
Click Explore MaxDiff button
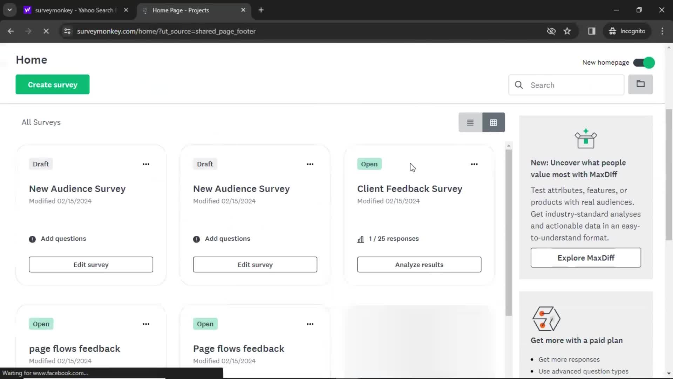(586, 258)
